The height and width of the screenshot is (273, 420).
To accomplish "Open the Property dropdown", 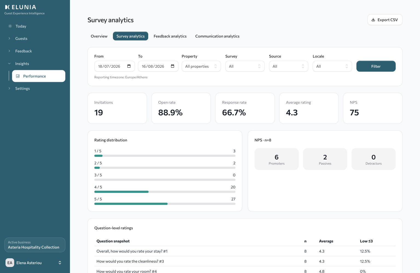I will coord(201,66).
